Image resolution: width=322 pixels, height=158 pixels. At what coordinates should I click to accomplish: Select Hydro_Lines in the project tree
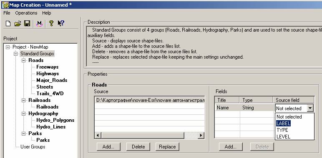tap(51, 127)
